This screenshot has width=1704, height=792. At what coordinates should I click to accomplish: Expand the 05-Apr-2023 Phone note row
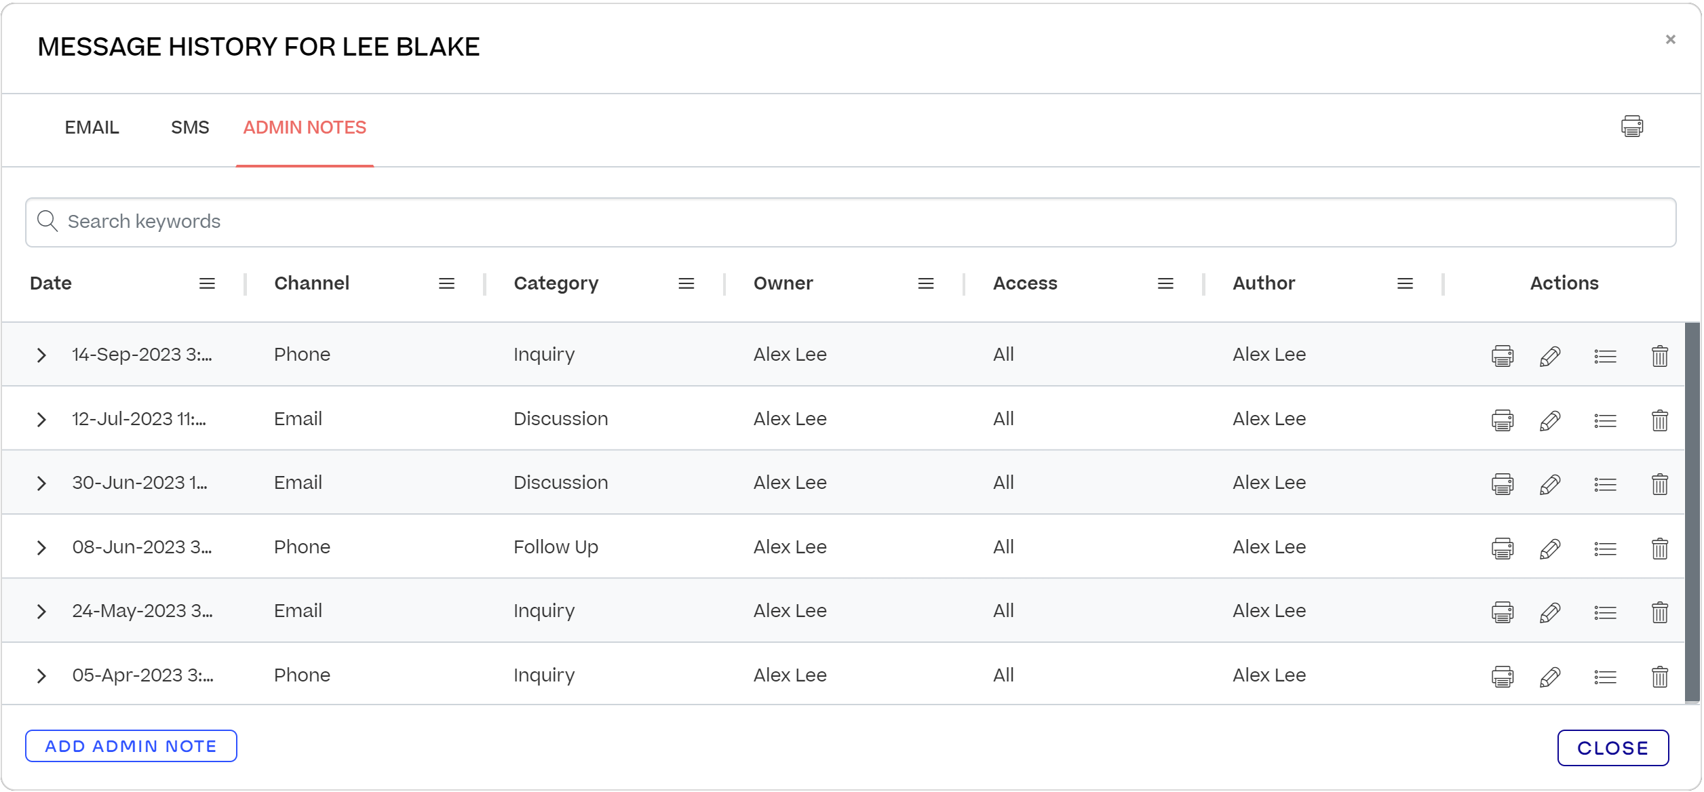[42, 675]
